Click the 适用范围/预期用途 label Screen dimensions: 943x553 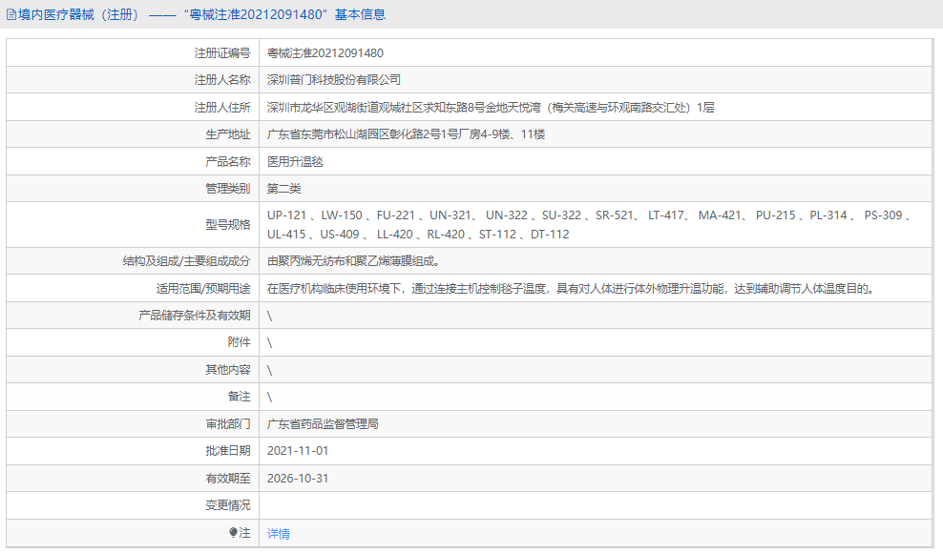[x=203, y=289]
